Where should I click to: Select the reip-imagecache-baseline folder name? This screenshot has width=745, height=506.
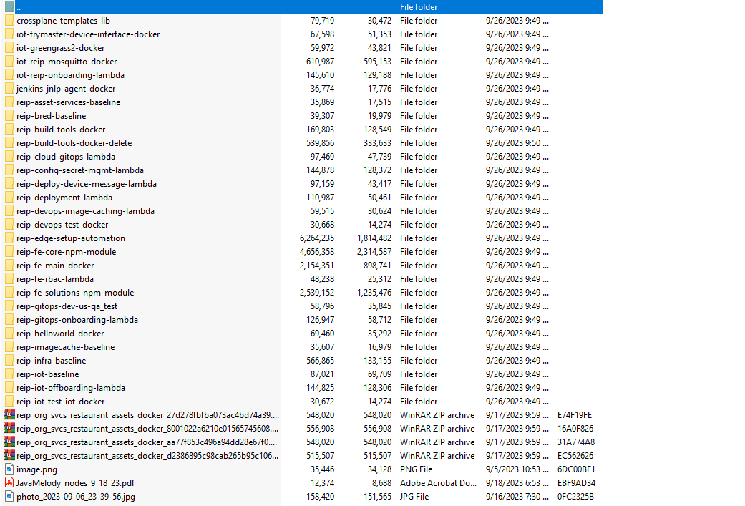click(66, 347)
